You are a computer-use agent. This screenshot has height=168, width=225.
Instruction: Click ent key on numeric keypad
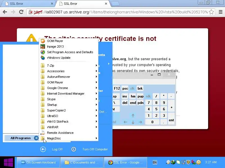(171, 119)
